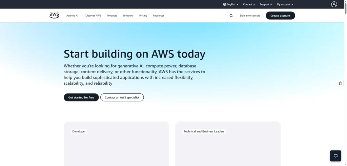
Task: Click Get started for free button
Action: pyautogui.click(x=81, y=97)
